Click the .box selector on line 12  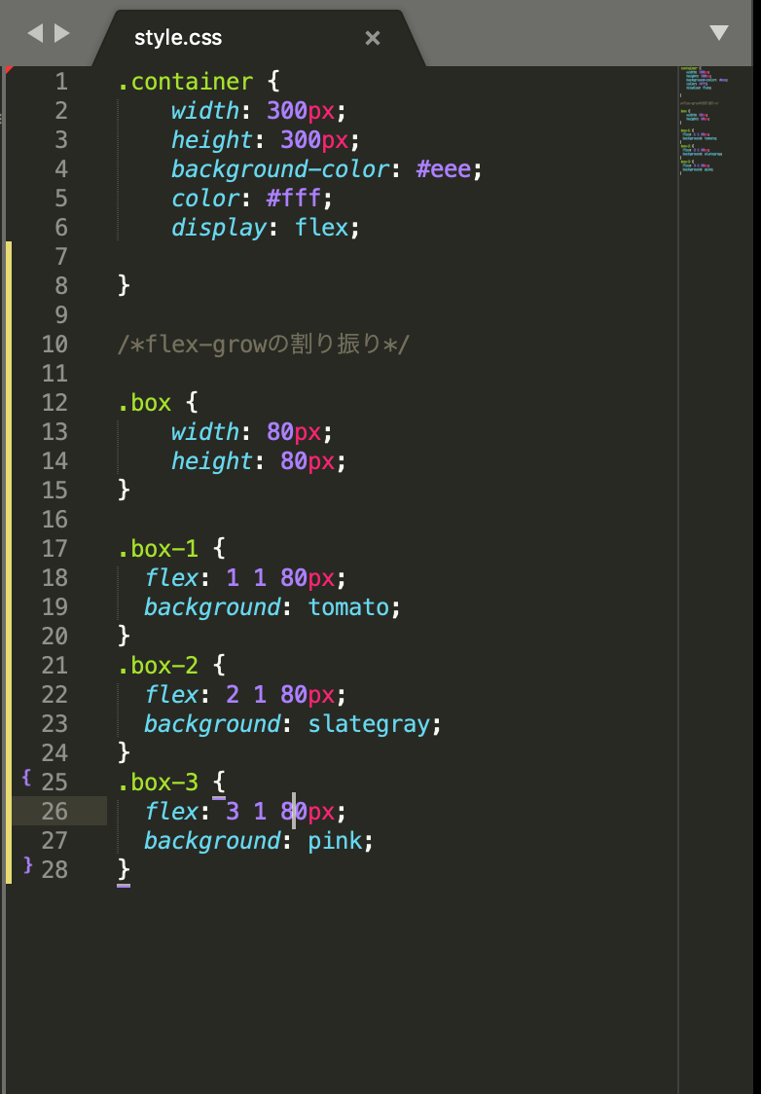144,403
